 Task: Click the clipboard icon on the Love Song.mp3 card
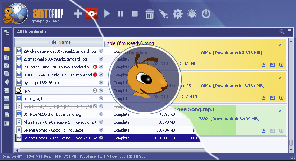pos(264,131)
